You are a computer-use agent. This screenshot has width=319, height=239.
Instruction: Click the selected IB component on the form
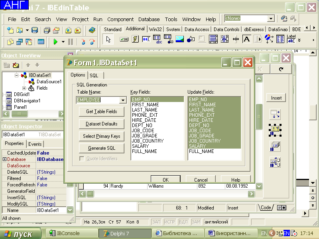[275, 130]
